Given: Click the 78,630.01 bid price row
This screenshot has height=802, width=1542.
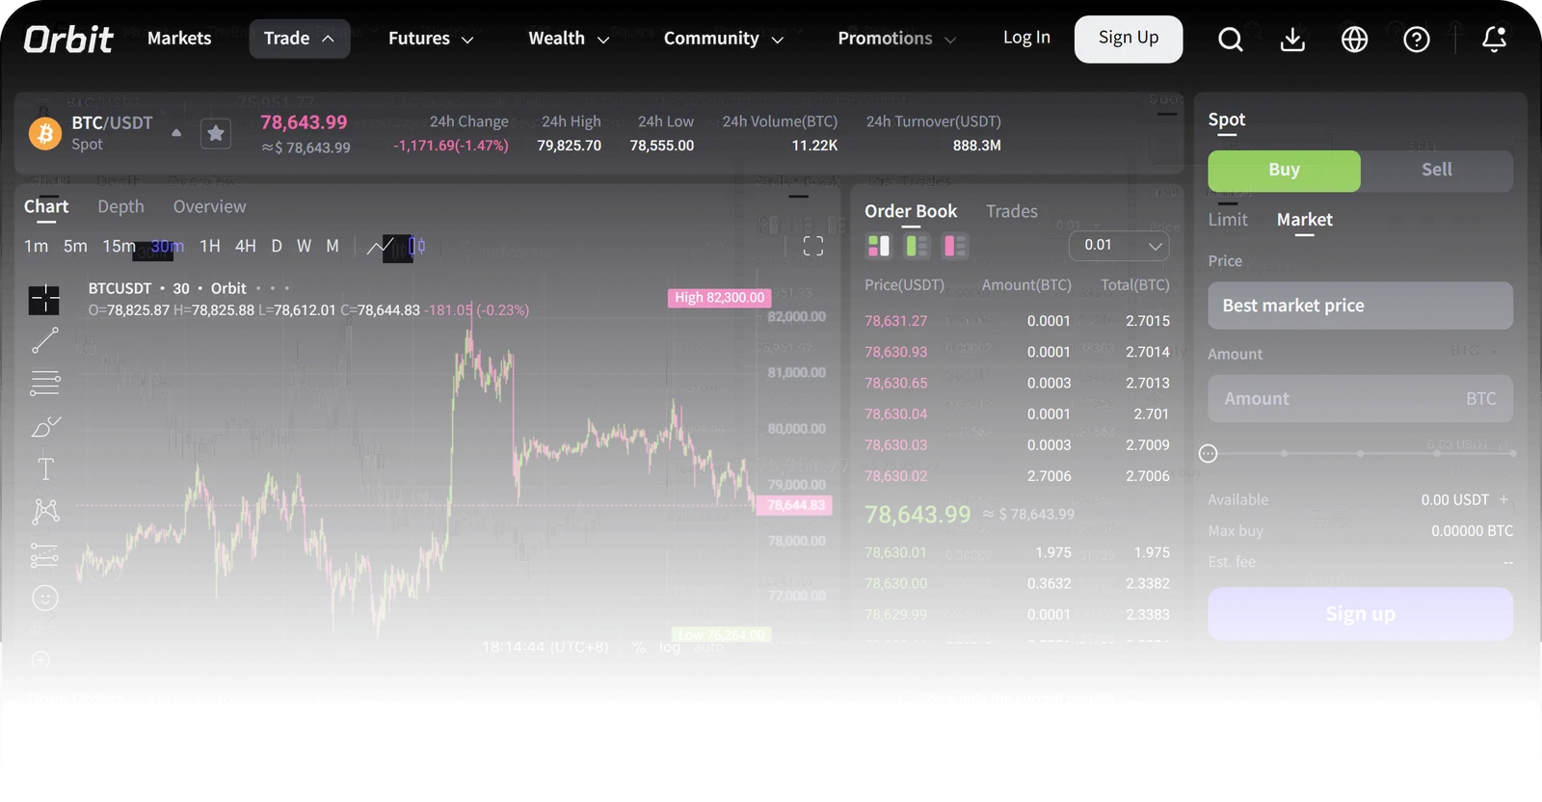Looking at the screenshot, I should point(1017,552).
